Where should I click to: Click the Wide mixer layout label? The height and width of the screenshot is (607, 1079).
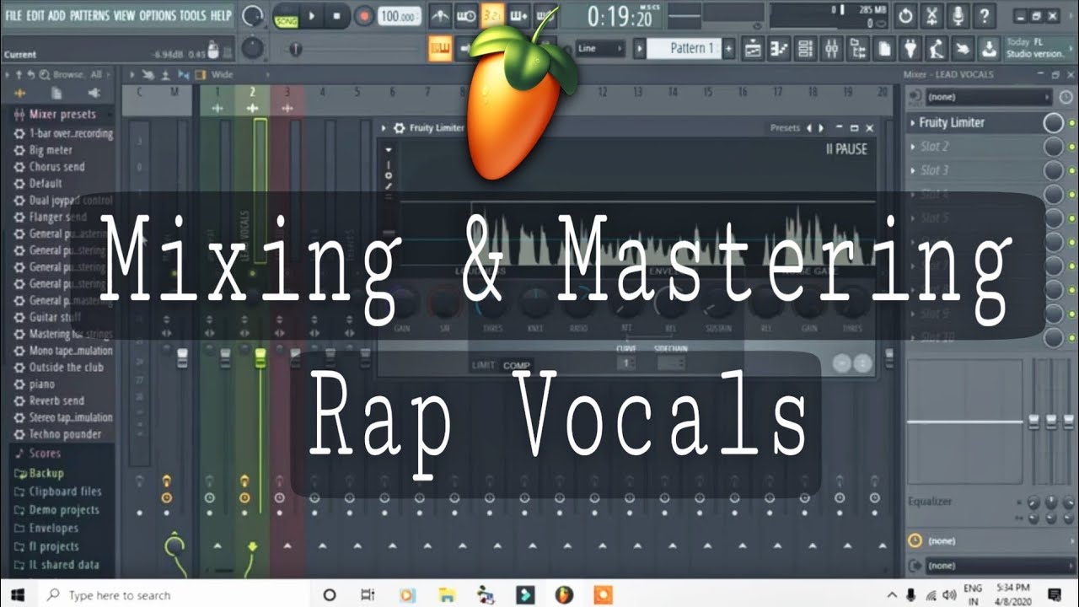(x=223, y=75)
